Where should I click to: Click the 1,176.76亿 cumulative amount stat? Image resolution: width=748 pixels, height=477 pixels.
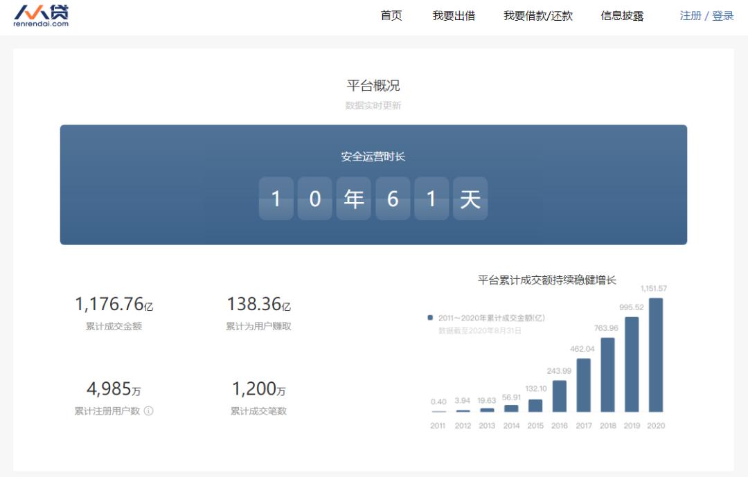click(x=116, y=303)
